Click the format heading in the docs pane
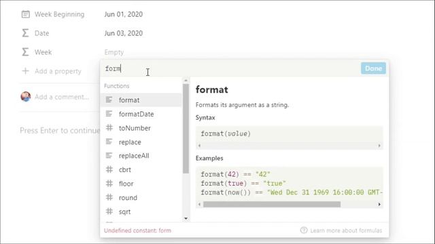Image resolution: width=435 pixels, height=244 pixels. coord(211,89)
